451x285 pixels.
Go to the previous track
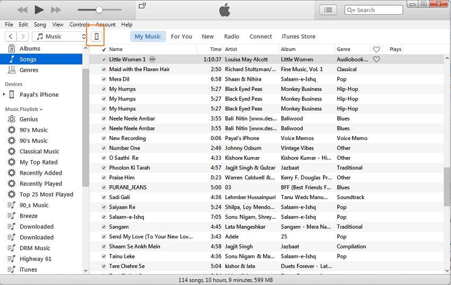pyautogui.click(x=22, y=10)
